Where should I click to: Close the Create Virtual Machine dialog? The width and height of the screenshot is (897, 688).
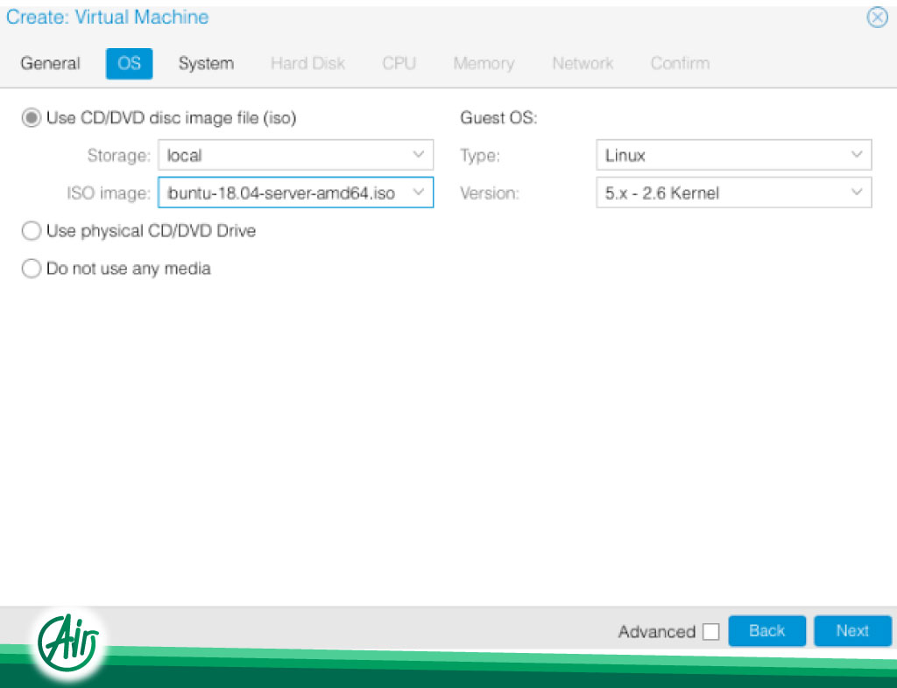click(877, 18)
